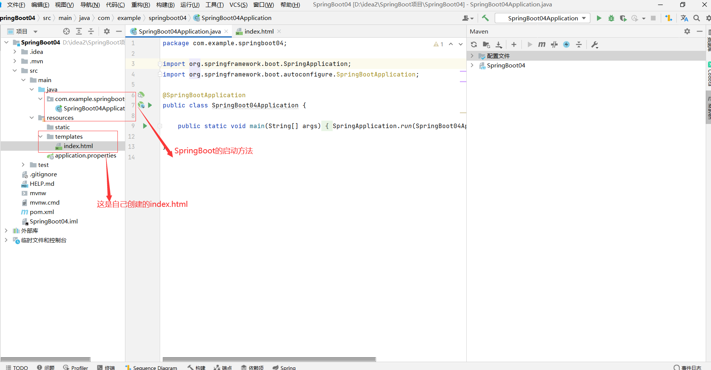
Task: Open TODO tool window
Action: pyautogui.click(x=17, y=367)
